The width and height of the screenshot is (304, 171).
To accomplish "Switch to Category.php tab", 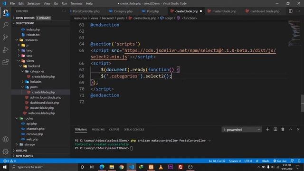I will pyautogui.click(x=123, y=11).
